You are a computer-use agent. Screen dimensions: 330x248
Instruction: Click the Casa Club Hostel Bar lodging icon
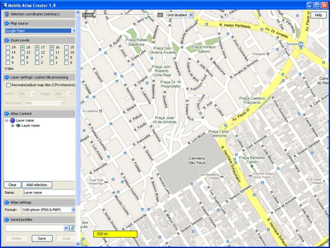pyautogui.click(x=106, y=182)
